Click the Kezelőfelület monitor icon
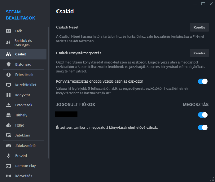215x182 pixels. pos(9,85)
